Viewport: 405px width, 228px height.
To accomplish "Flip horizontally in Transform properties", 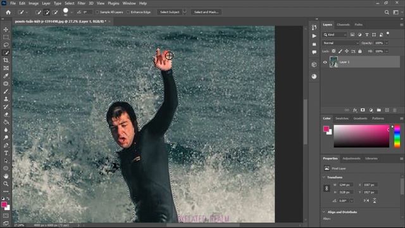I will coord(366,201).
